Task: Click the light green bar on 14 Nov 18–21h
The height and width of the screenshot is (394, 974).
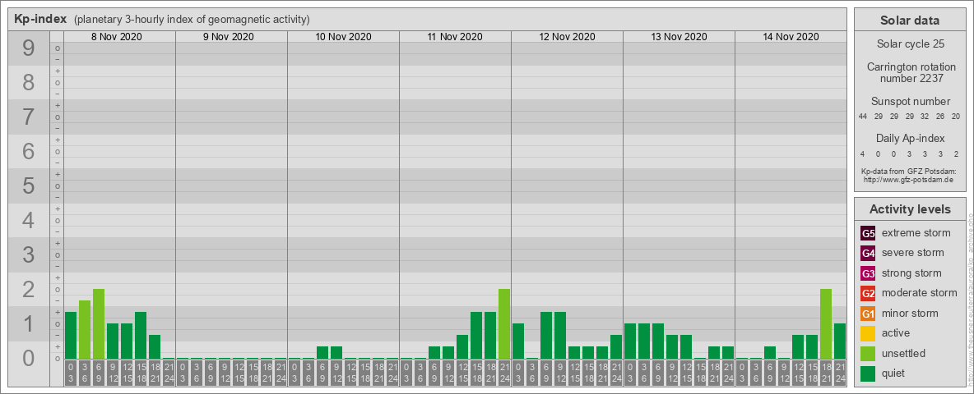Action: tap(826, 323)
